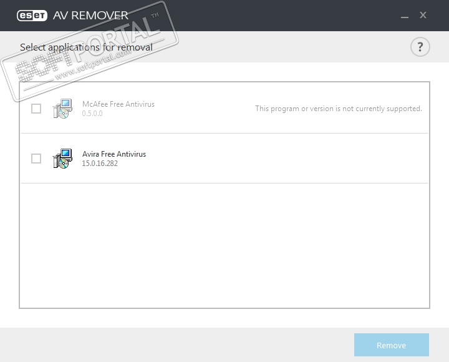Tick the McAfee Free Antivirus checkbox
The image size is (449, 362).
point(36,109)
